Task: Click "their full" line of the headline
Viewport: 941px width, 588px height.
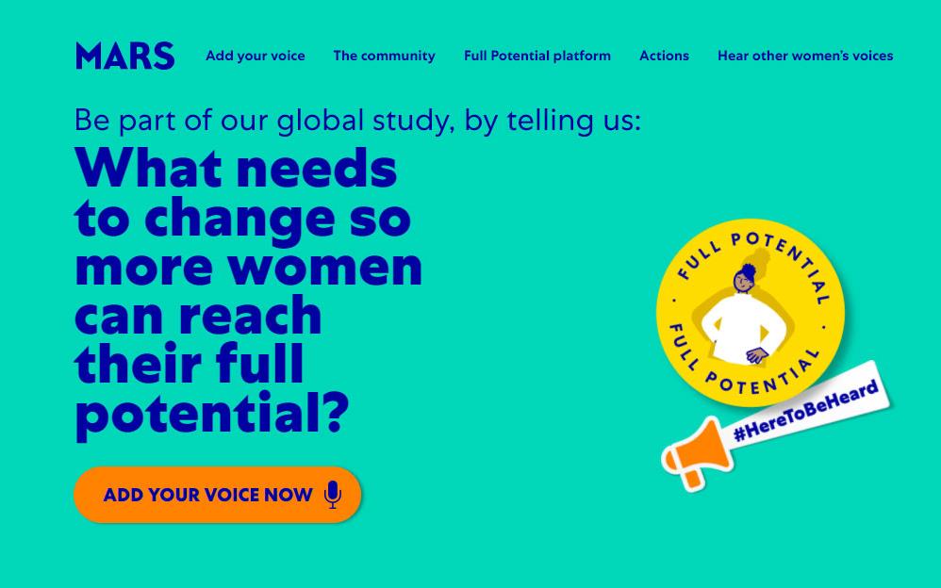Action: [189, 364]
